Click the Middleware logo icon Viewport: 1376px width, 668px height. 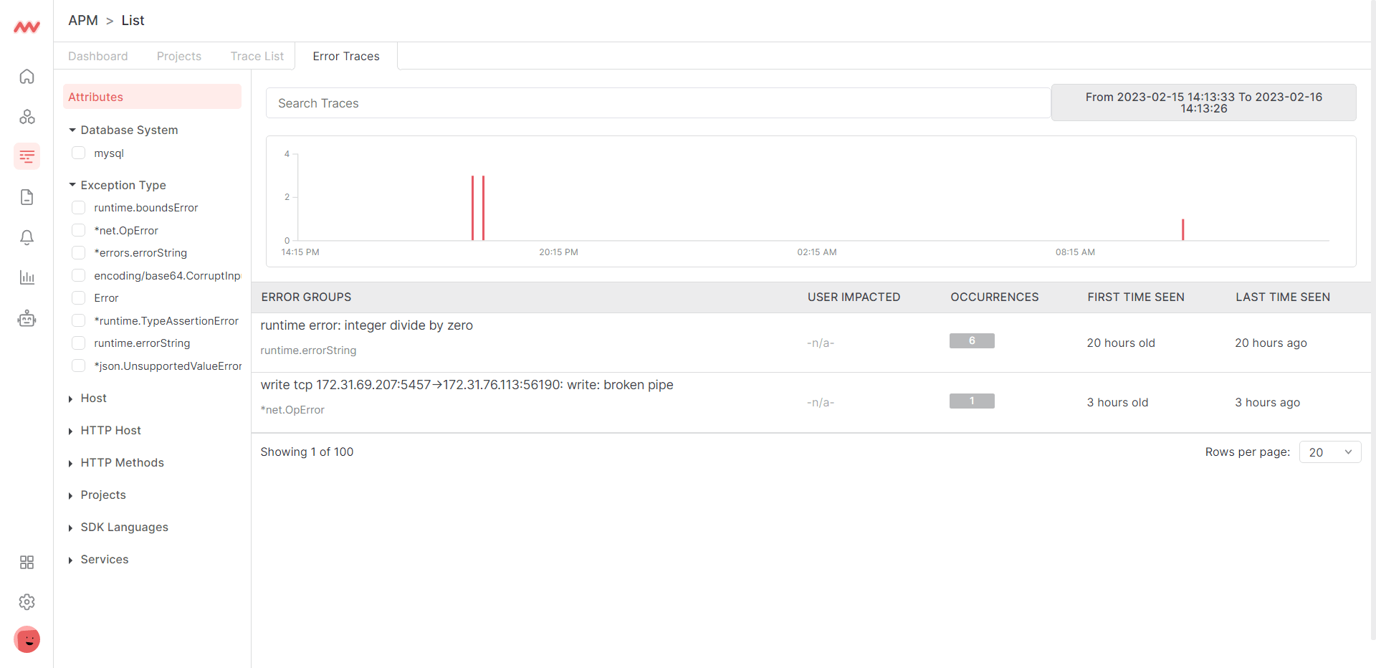27,27
